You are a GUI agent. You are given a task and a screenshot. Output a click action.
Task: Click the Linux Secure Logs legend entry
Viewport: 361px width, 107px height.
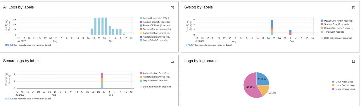[x=343, y=85]
